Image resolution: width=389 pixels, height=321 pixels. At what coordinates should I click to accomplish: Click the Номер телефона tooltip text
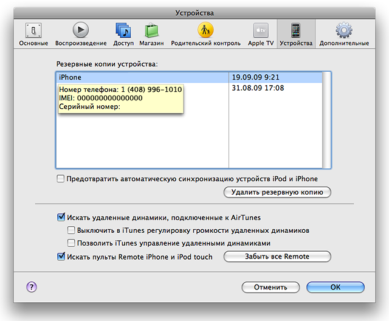pos(120,89)
